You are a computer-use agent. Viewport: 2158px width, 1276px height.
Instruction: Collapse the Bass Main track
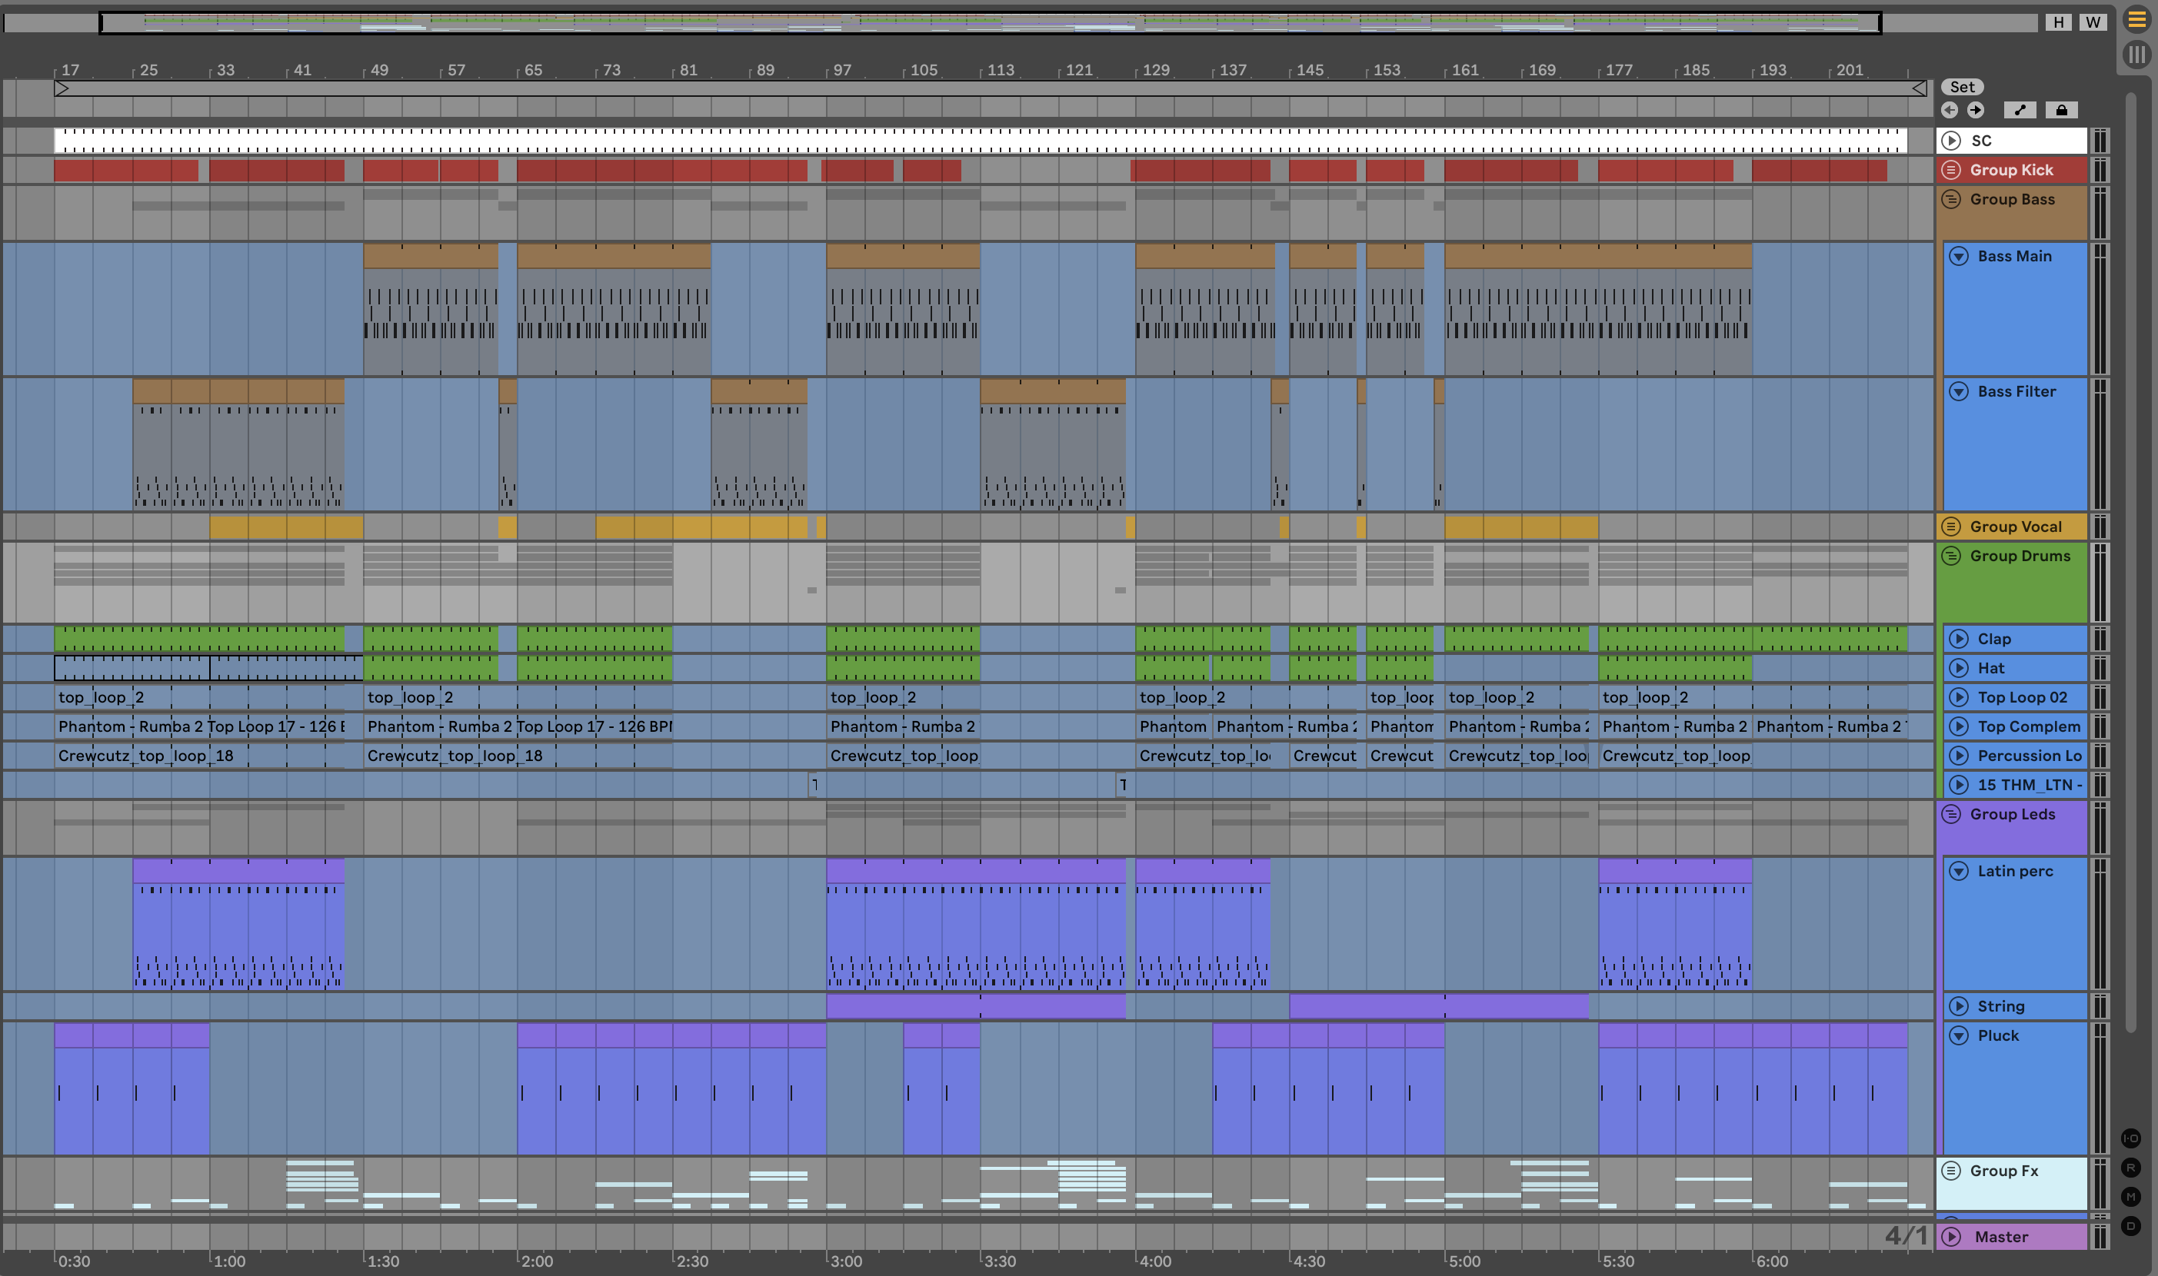pyautogui.click(x=1959, y=256)
